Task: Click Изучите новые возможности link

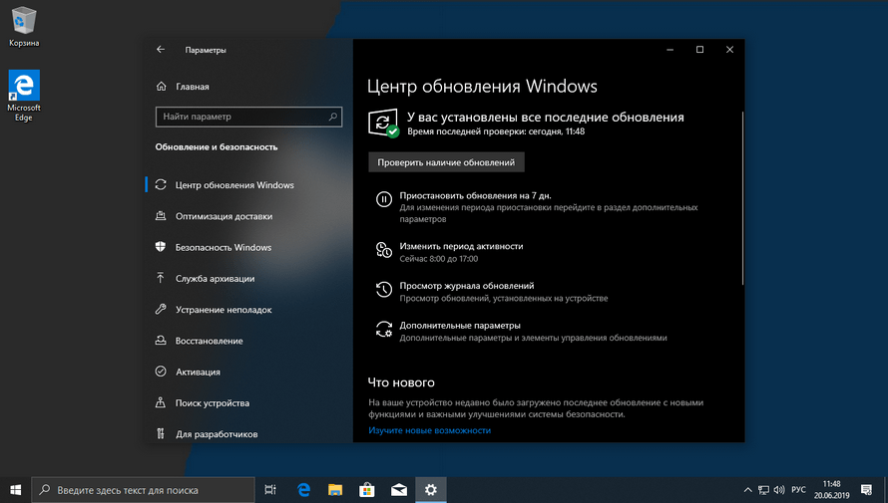Action: point(429,430)
